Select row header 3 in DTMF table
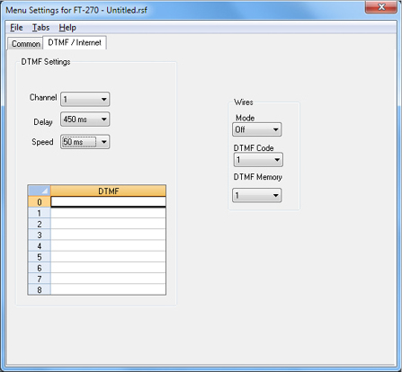The height and width of the screenshot is (372, 402). pyautogui.click(x=40, y=235)
